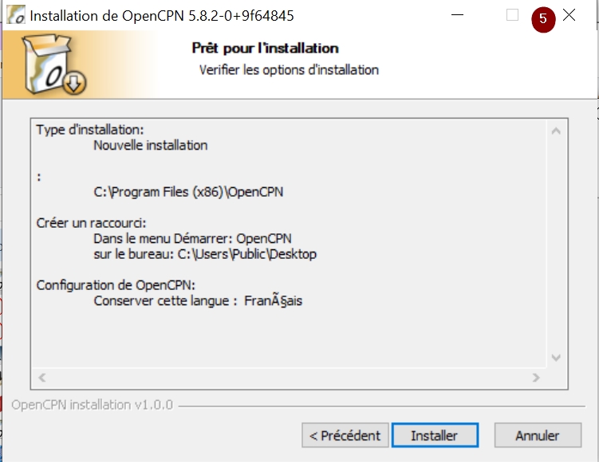Click the horizontal scroll left arrow
The height and width of the screenshot is (462, 599).
(42, 378)
